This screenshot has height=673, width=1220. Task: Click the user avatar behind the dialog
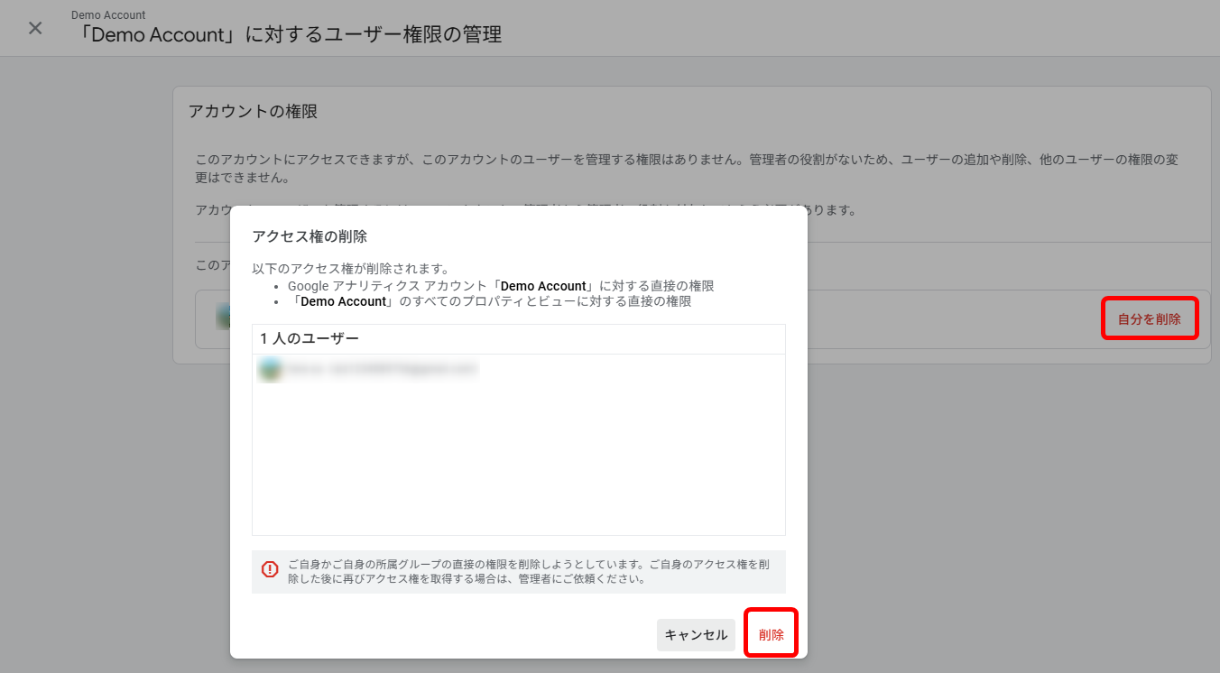tap(223, 317)
